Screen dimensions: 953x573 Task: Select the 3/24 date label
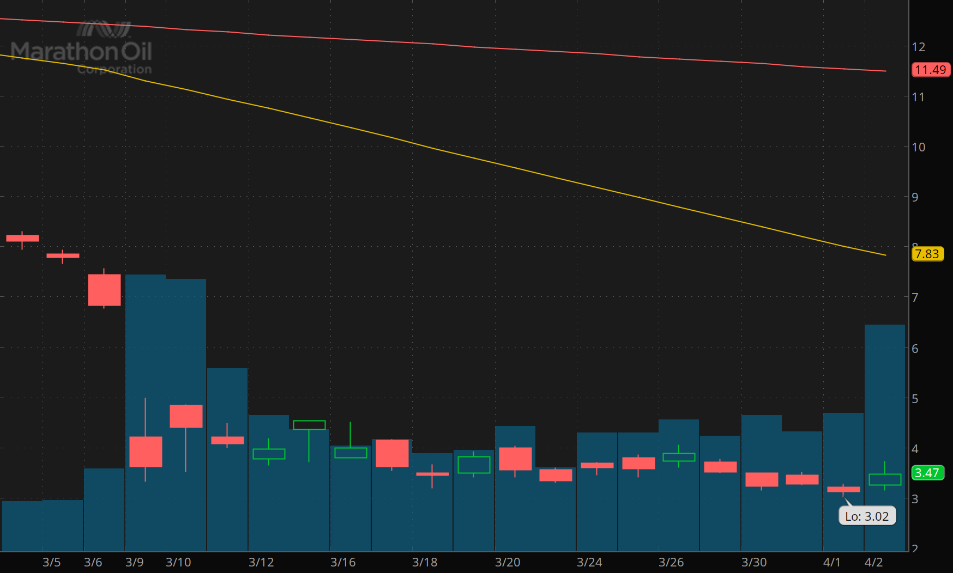589,562
